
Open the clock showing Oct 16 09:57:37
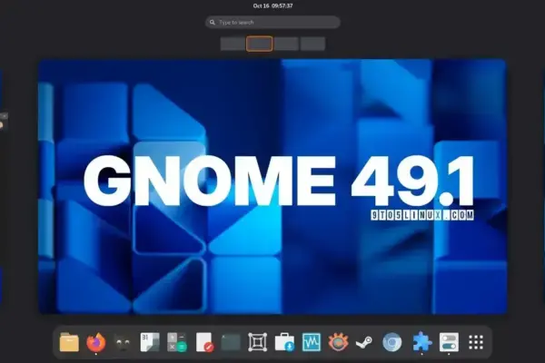coord(272,6)
